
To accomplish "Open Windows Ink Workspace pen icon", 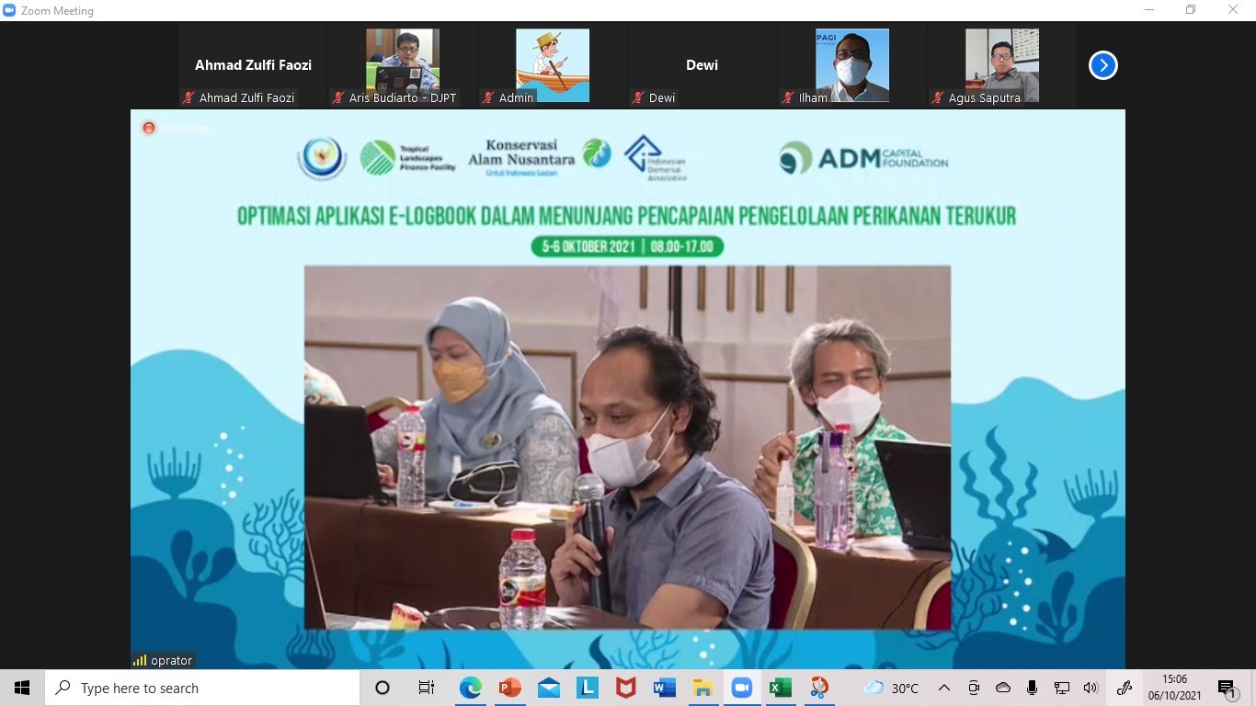I will (x=1124, y=688).
